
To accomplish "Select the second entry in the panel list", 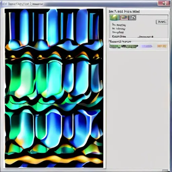I will coord(119,29).
